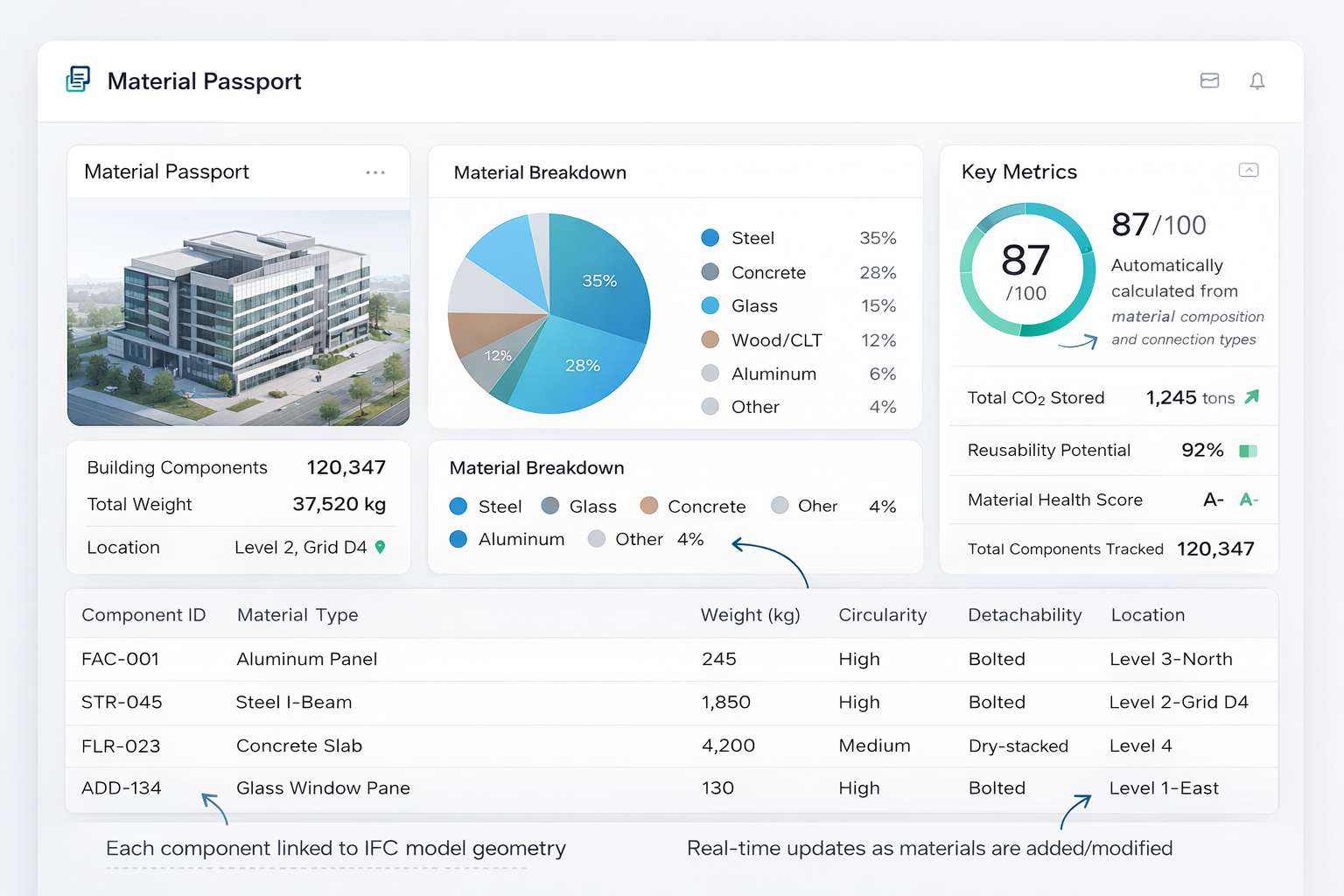1344x896 pixels.
Task: Click the card view icon in header
Action: [x=1210, y=80]
